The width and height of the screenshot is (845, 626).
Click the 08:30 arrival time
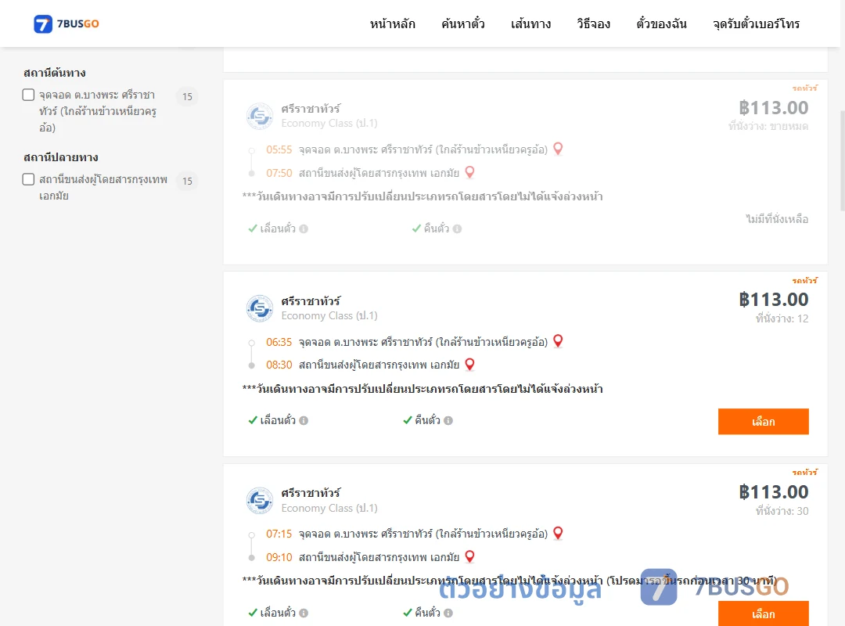279,365
